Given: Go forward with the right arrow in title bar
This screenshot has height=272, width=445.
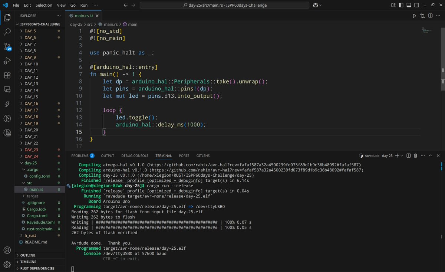Looking at the screenshot, I should click(x=133, y=5).
